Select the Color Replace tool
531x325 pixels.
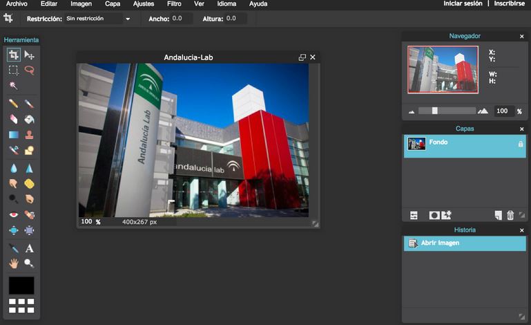[x=14, y=150]
